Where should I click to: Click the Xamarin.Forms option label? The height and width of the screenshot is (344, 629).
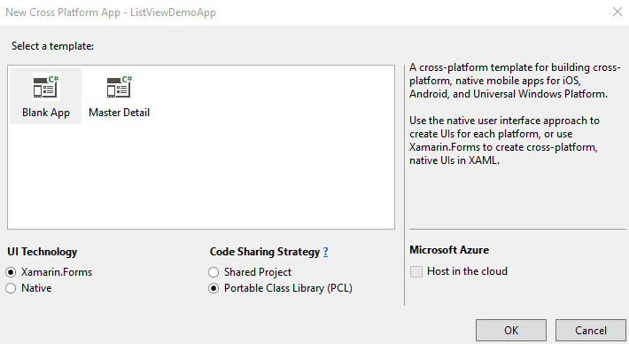tap(57, 272)
